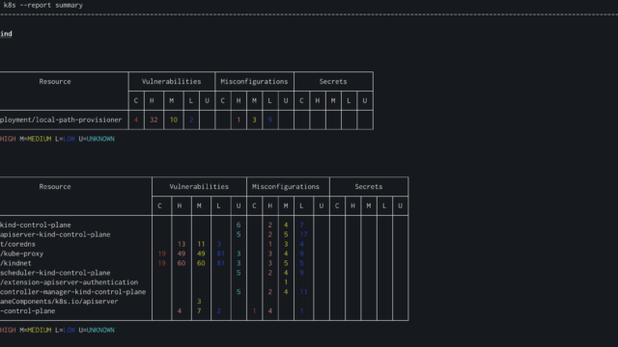Click the '/kube-proxy' resource name
Screen dimensions: 618x347
[x=21, y=254]
